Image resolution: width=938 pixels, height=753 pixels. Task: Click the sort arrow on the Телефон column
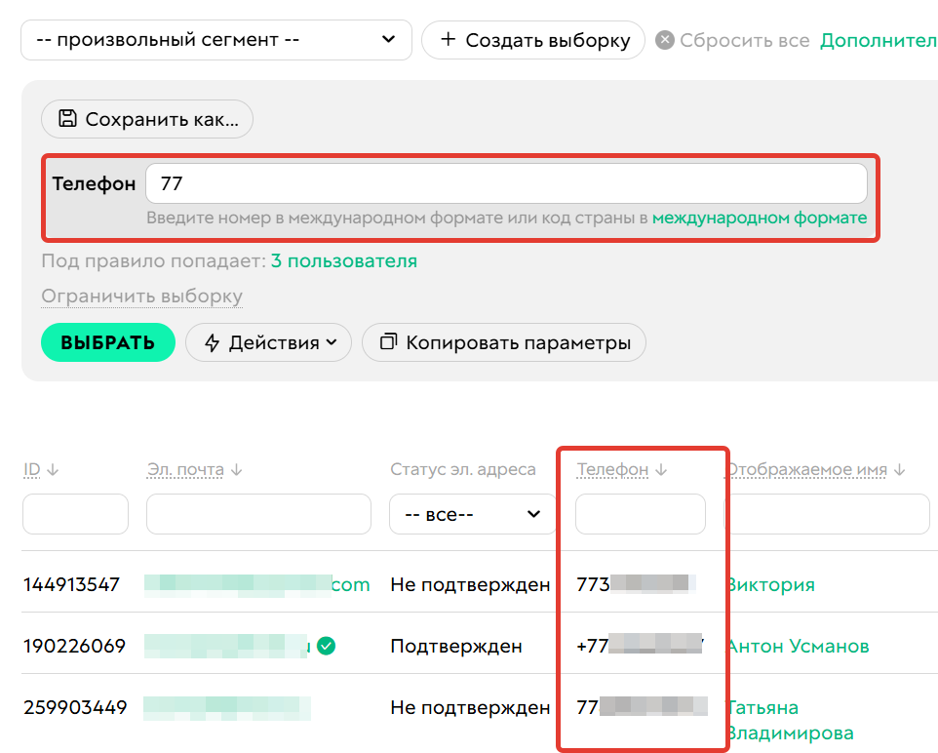coord(662,469)
